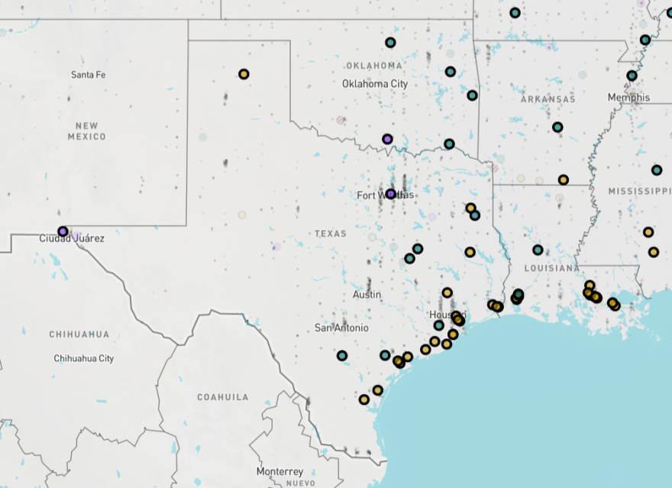
Task: Click teal marker on Red River in southeast Oklahoma
Action: point(449,144)
